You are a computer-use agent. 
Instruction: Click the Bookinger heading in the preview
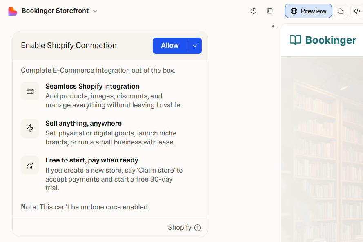pyautogui.click(x=331, y=40)
